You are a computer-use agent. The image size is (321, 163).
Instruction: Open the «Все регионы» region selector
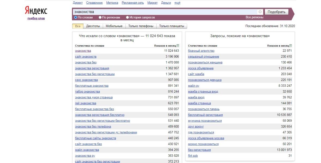point(254,17)
